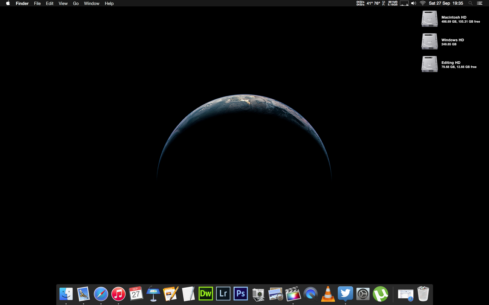Open the Trash in the dock
The height and width of the screenshot is (305, 489).
point(423,294)
